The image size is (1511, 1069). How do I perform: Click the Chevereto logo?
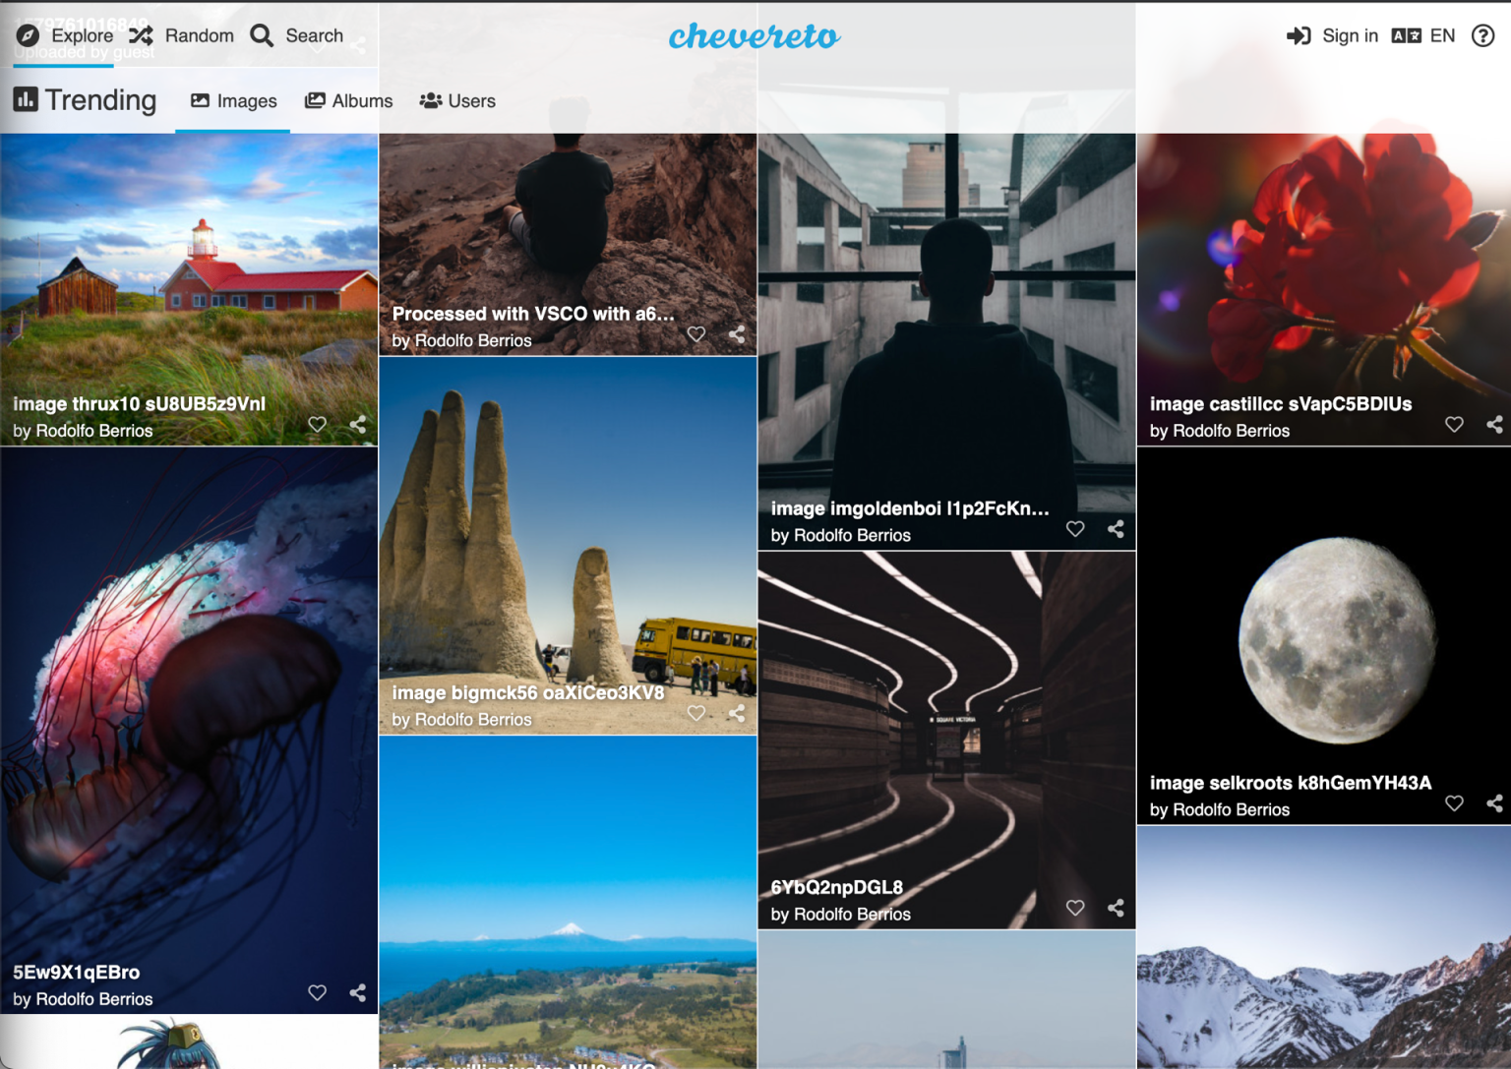pos(755,37)
